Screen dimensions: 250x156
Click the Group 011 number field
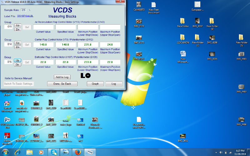click(8, 27)
